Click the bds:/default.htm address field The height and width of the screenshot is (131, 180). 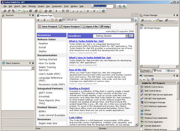click(97, 20)
